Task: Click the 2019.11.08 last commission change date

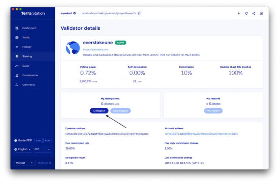Action: pos(184,163)
